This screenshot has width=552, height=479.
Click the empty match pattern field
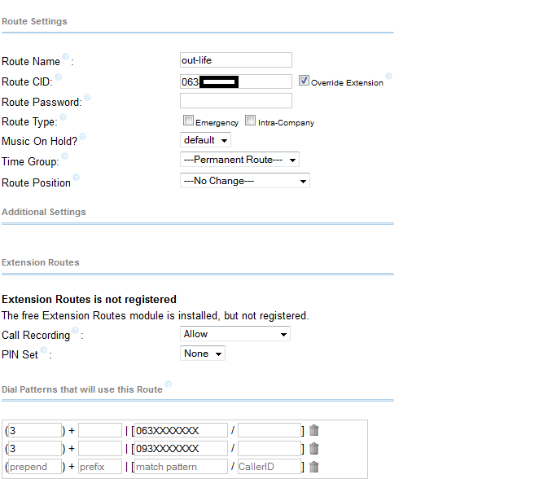coord(180,467)
